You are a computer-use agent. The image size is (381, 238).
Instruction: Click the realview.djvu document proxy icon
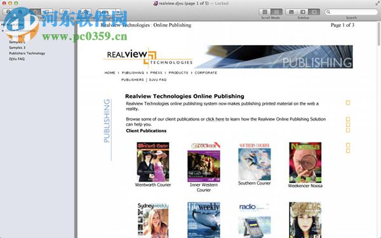pyautogui.click(x=156, y=3)
